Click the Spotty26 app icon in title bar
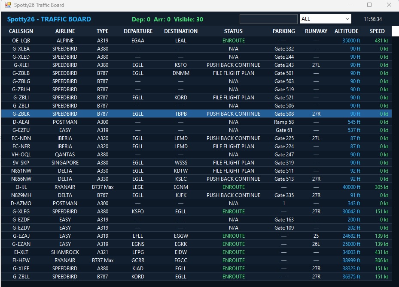Viewport: 399px width, 287px height. 8,5
